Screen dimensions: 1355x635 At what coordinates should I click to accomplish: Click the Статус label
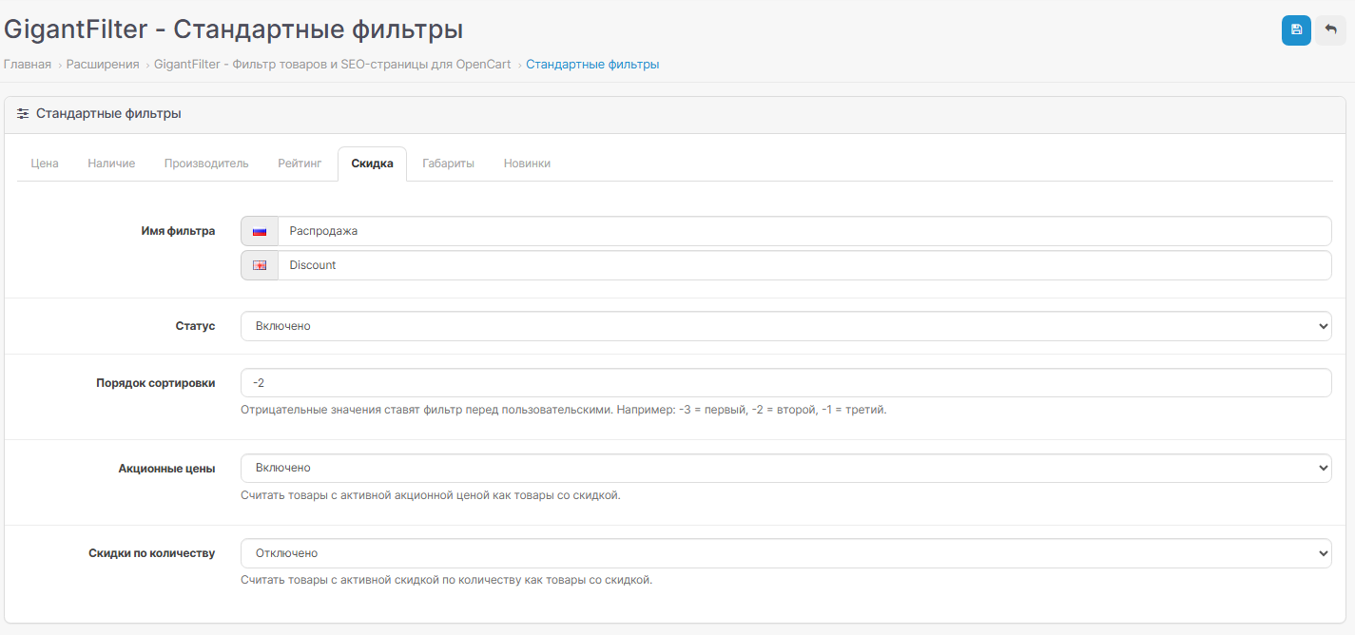pos(195,326)
